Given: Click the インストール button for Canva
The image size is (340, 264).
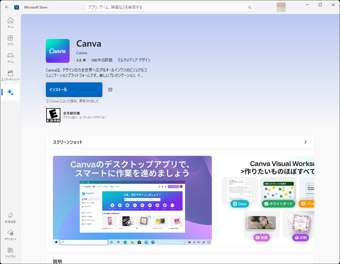Looking at the screenshot, I should coord(74,90).
